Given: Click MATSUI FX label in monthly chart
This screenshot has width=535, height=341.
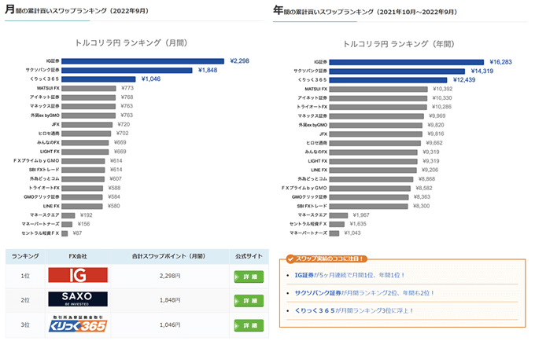Looking at the screenshot, I should [48, 88].
